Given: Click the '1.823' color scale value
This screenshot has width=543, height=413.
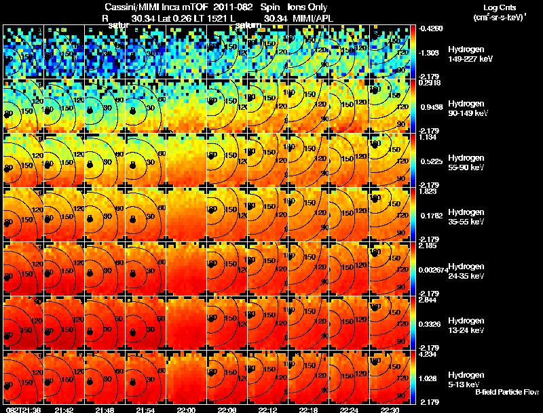Looking at the screenshot, I should 428,191.
